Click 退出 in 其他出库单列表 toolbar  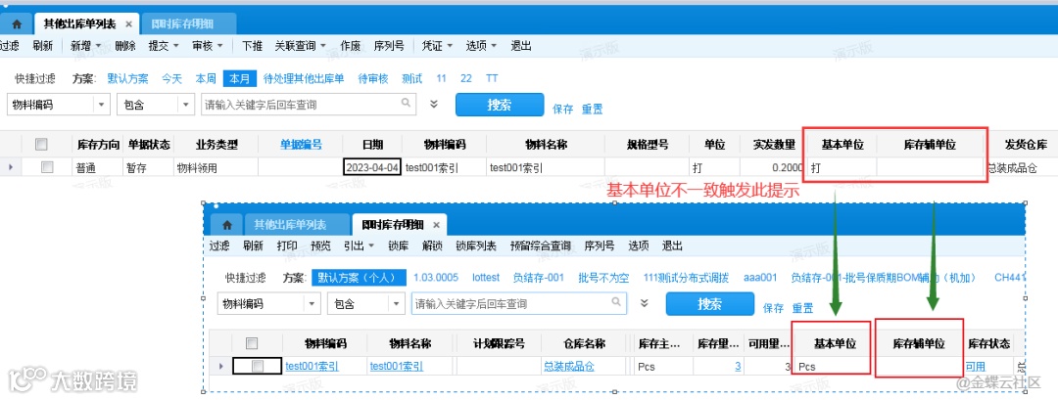click(521, 46)
